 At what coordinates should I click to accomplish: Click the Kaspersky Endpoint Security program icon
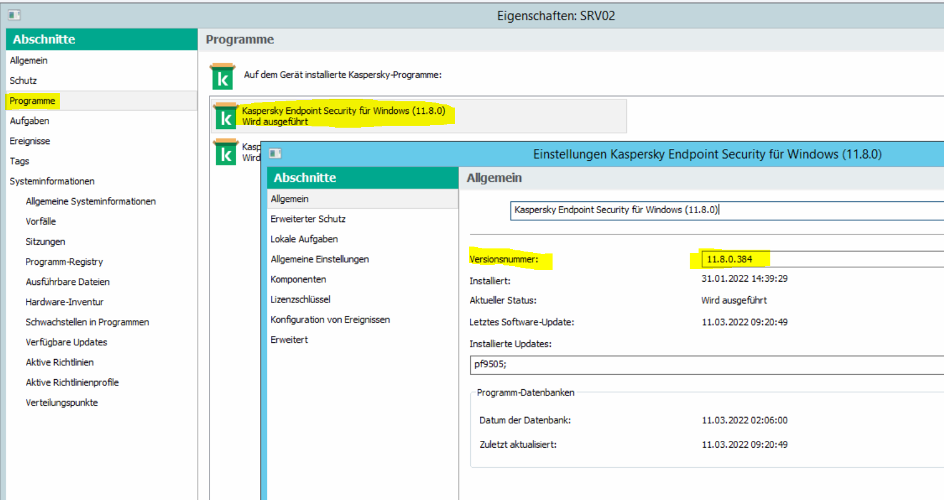(225, 116)
